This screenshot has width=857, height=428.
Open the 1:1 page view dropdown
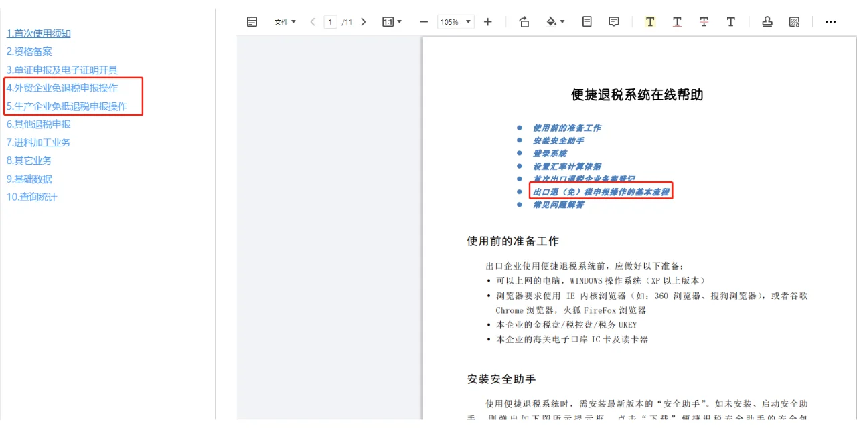click(391, 21)
